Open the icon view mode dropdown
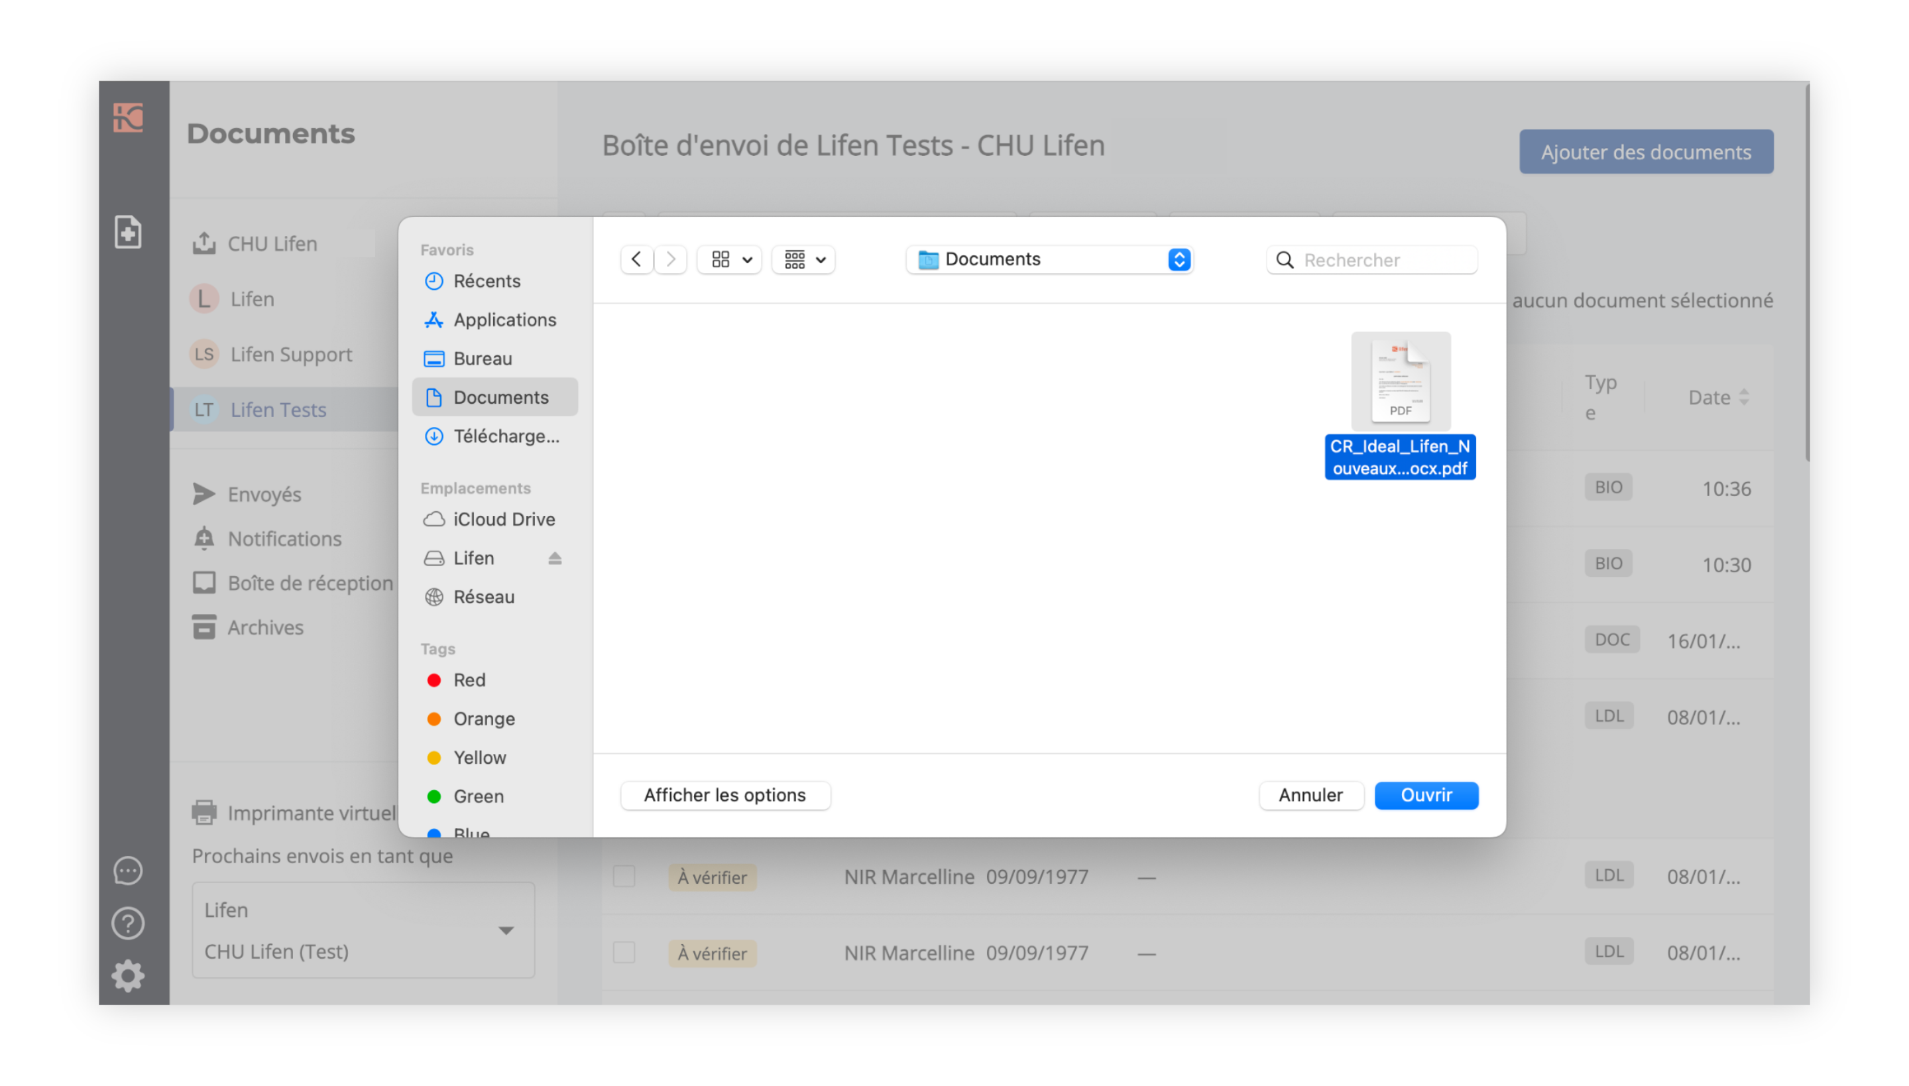The image size is (1909, 1086). click(x=730, y=260)
